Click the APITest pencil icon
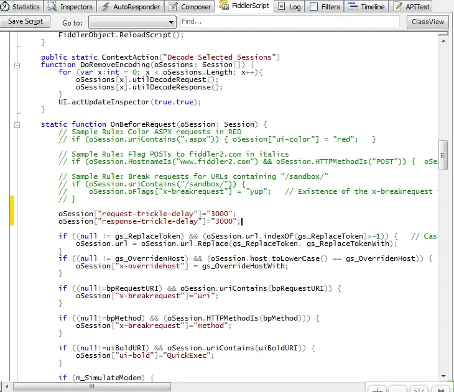The height and width of the screenshot is (392, 454). coord(399,6)
